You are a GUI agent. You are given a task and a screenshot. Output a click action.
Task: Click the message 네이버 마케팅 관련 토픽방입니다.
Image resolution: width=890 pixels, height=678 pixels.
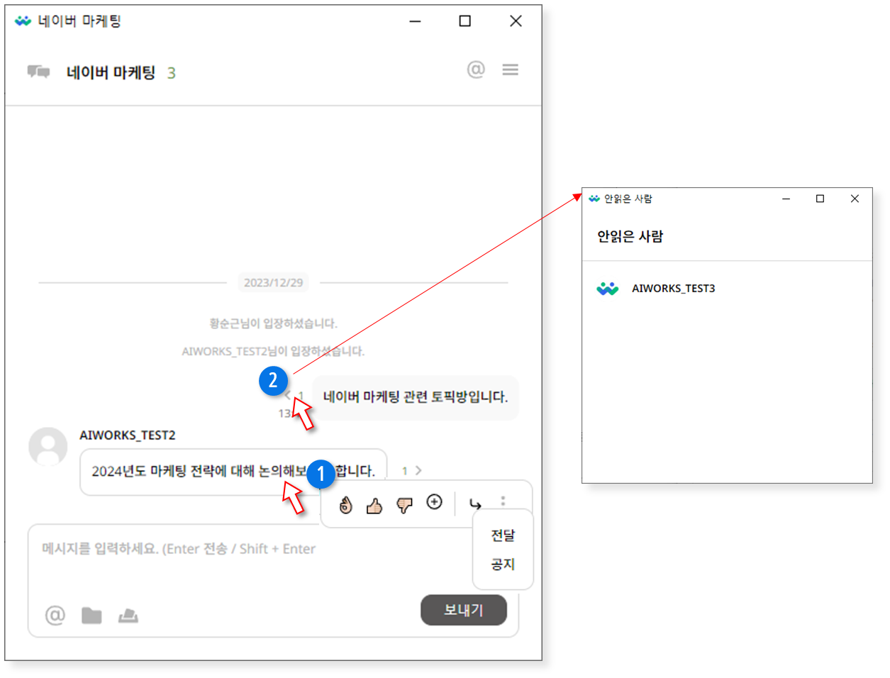click(416, 397)
